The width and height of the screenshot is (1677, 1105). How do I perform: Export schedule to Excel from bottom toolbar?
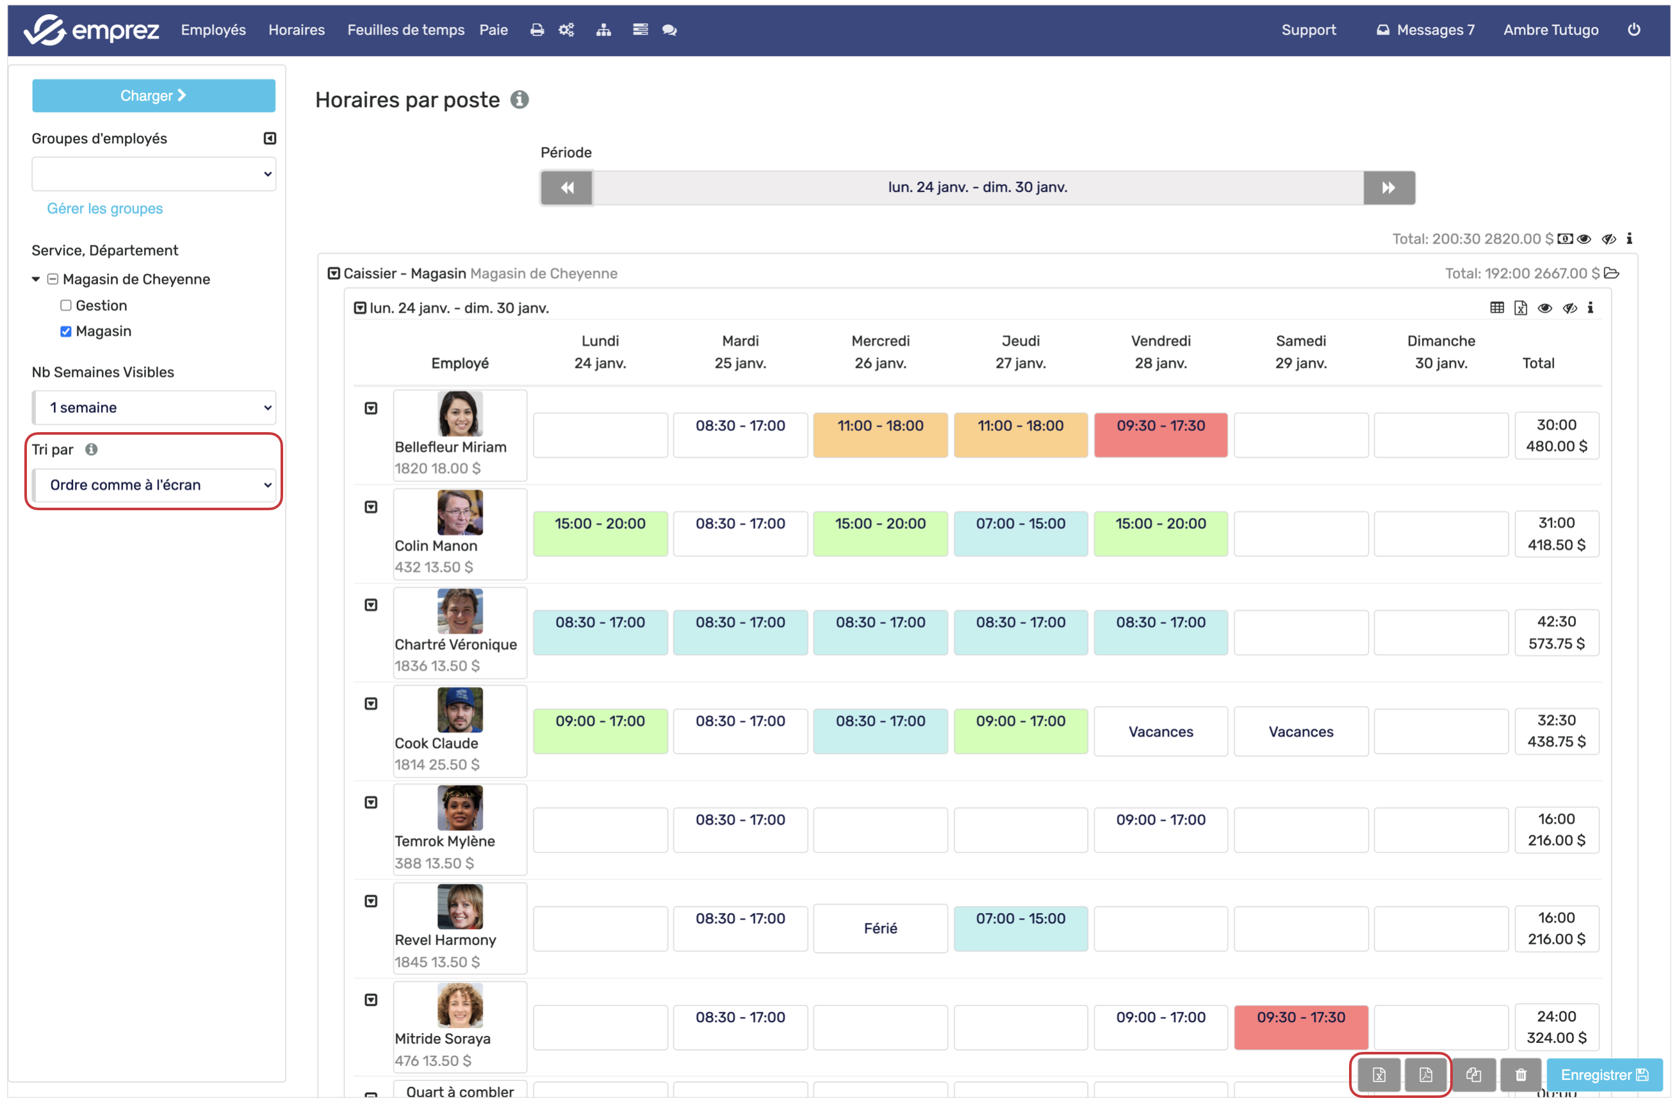tap(1380, 1076)
